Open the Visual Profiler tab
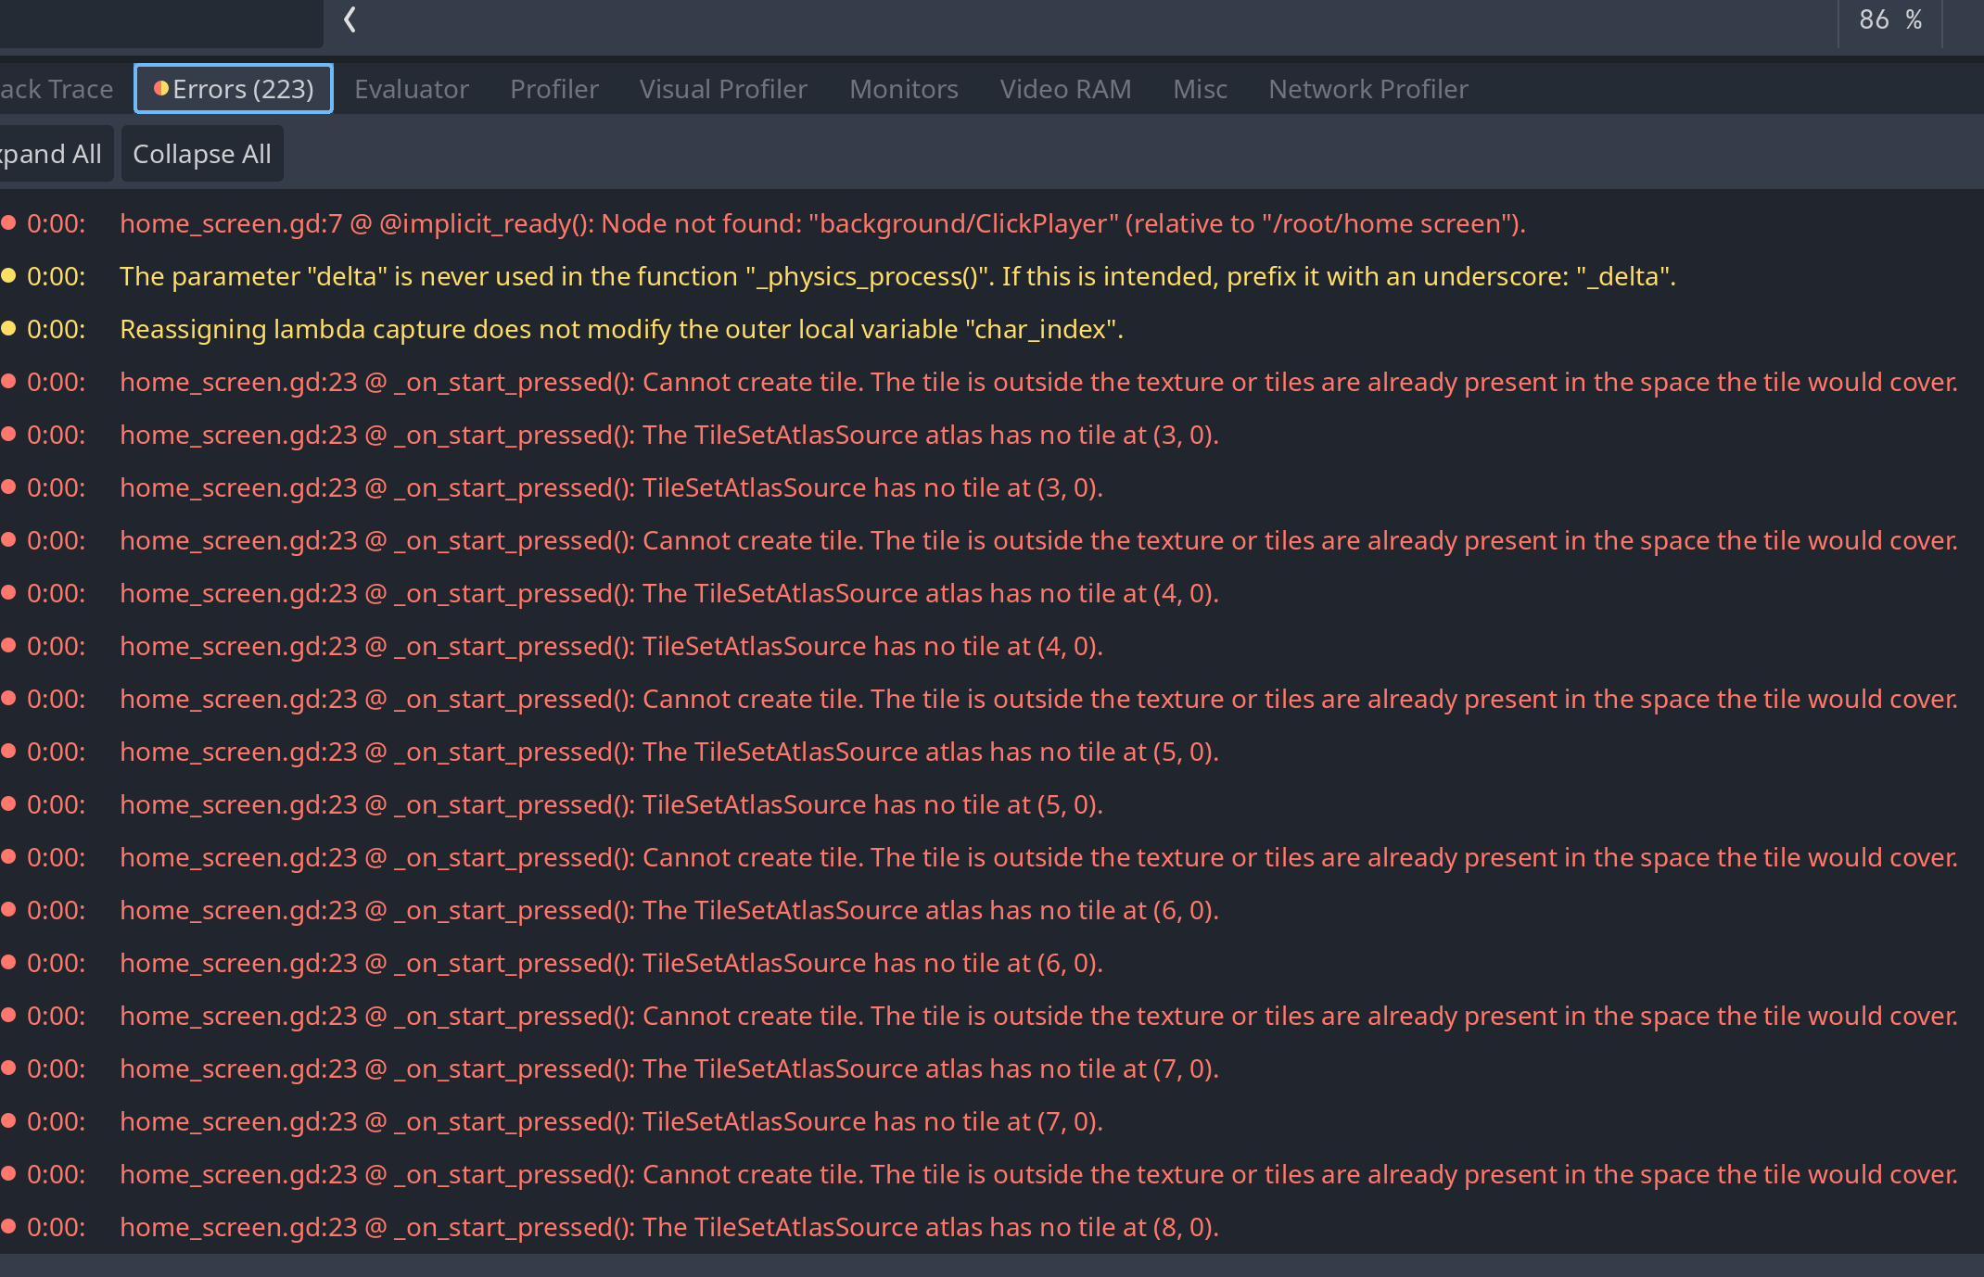 point(723,89)
